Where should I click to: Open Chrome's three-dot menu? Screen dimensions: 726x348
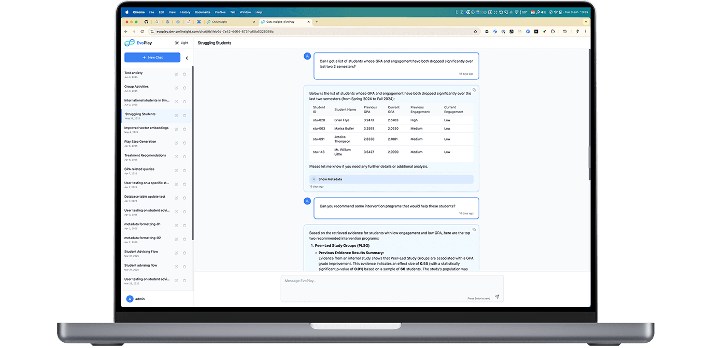(586, 31)
